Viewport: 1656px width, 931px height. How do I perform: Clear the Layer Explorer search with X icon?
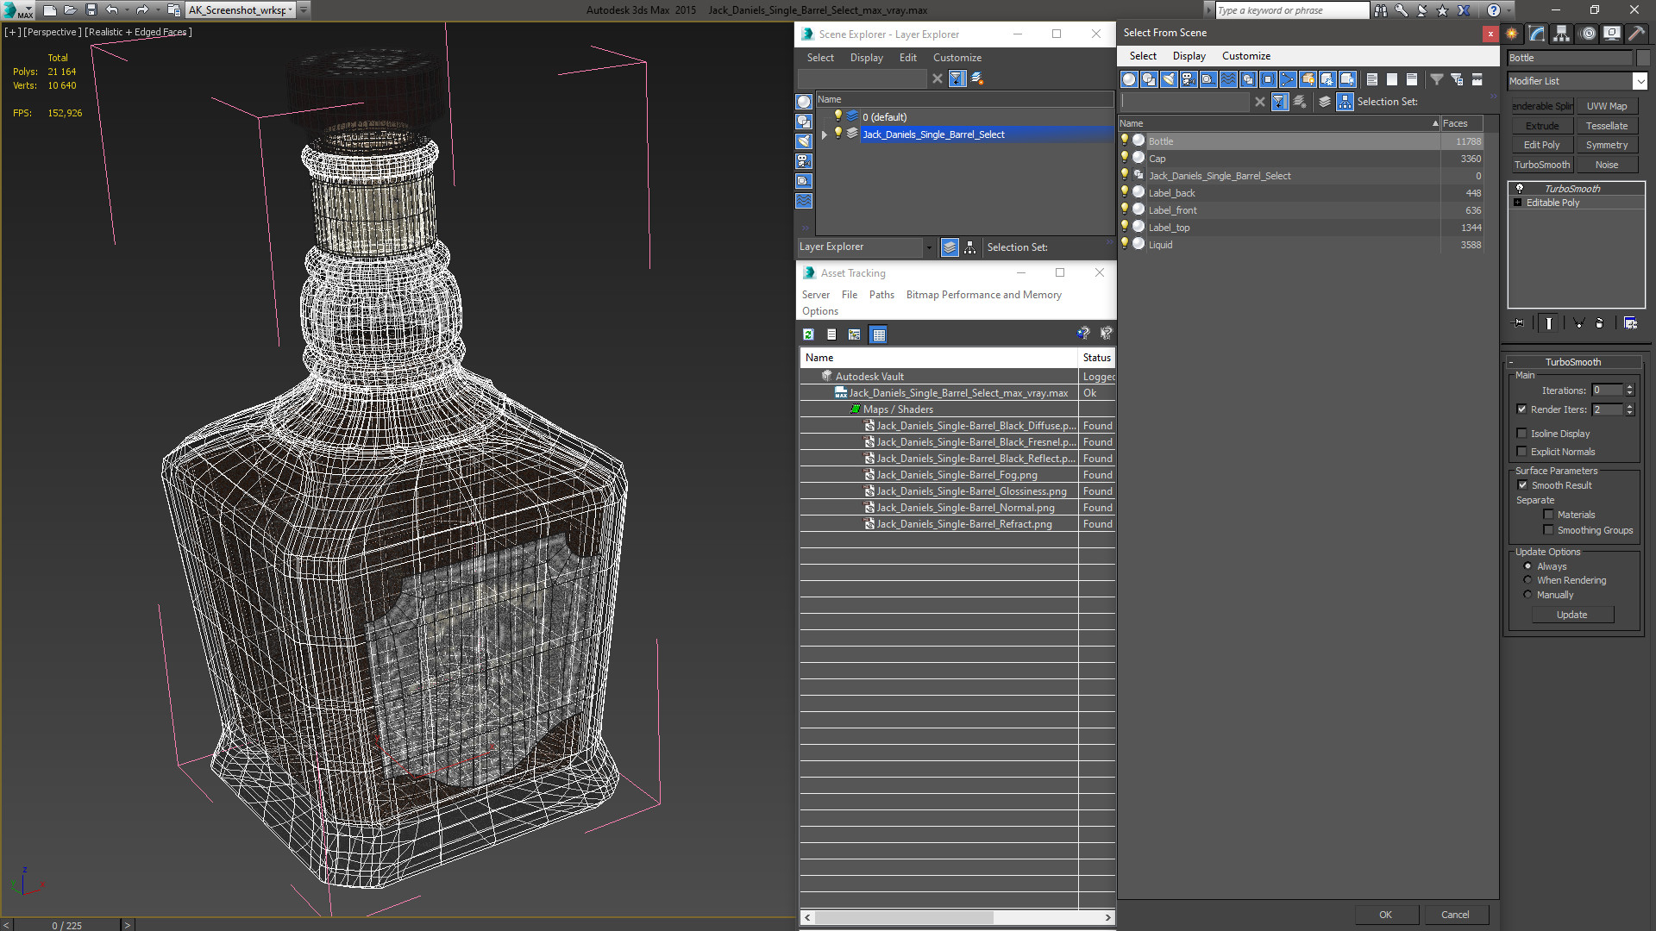tap(938, 78)
